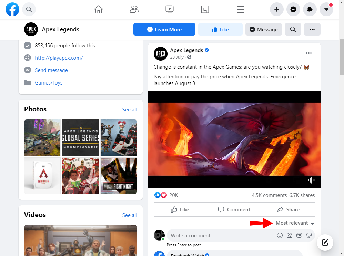Play the Emergence launch video
344x256 pixels.
point(234,139)
